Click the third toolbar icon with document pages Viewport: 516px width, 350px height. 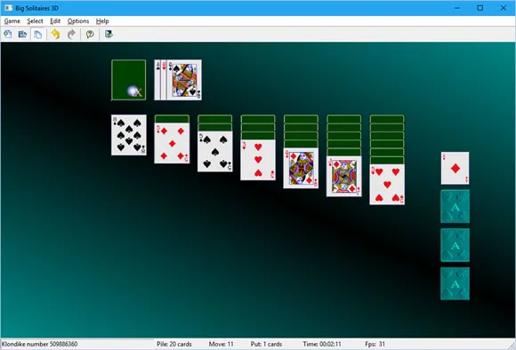click(x=38, y=34)
